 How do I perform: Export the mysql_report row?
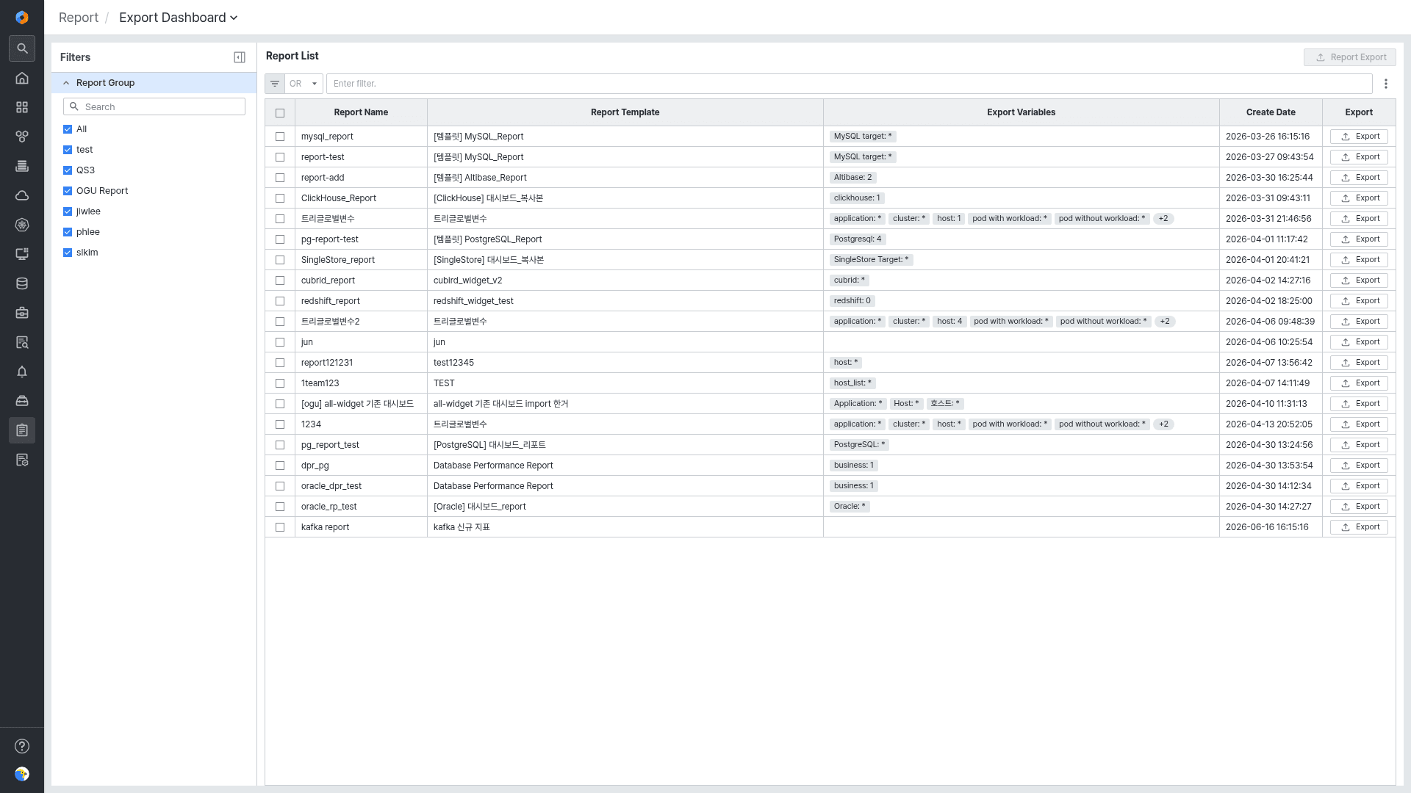(x=1359, y=137)
